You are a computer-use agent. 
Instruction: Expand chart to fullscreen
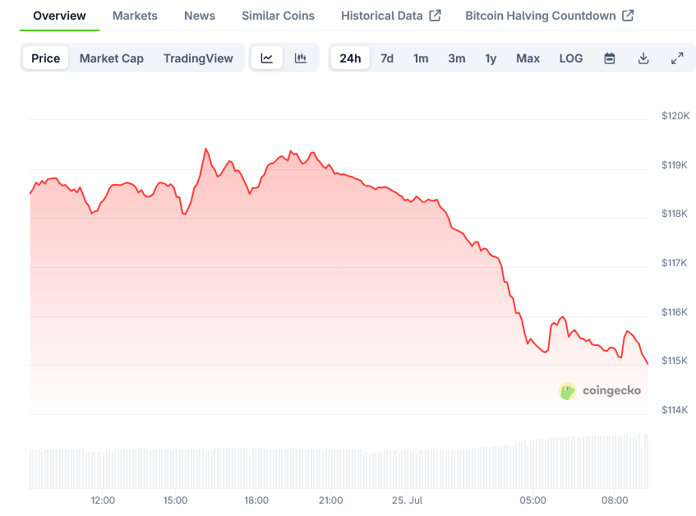[x=677, y=58]
